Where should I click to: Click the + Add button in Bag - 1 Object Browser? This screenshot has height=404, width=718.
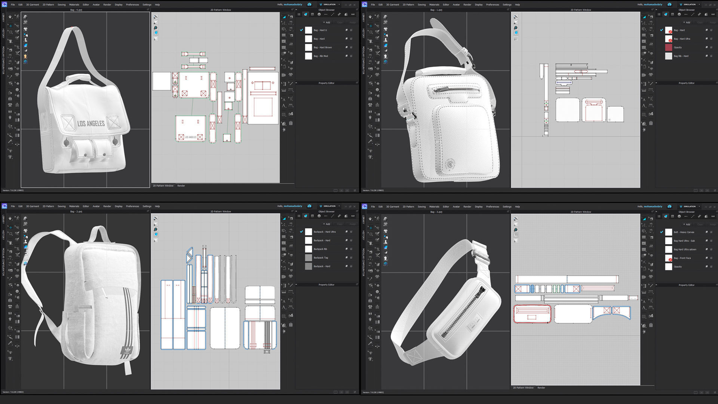pyautogui.click(x=687, y=22)
